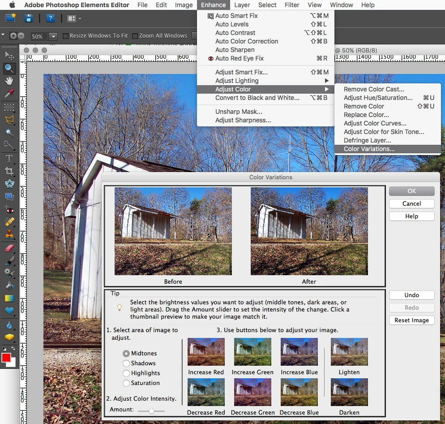
Task: Click the Decrease Green thumbnail
Action: tap(252, 392)
